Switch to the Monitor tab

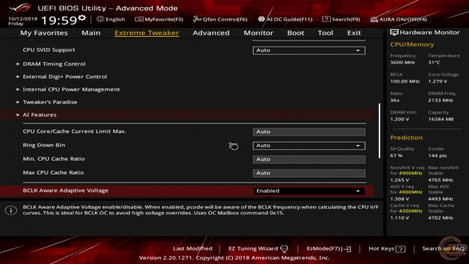(258, 33)
